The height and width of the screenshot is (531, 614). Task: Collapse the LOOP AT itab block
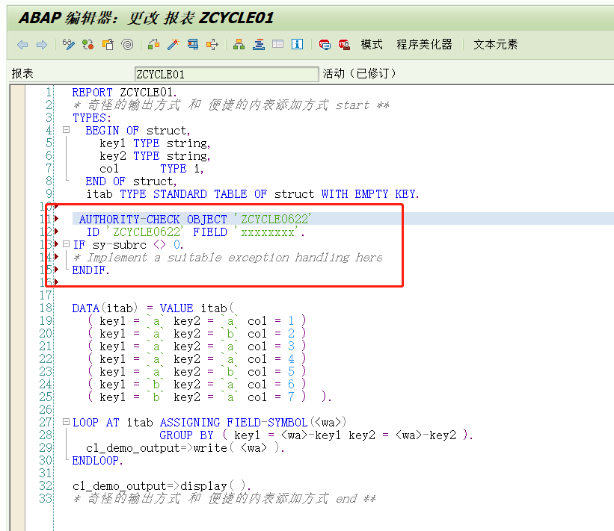66,422
